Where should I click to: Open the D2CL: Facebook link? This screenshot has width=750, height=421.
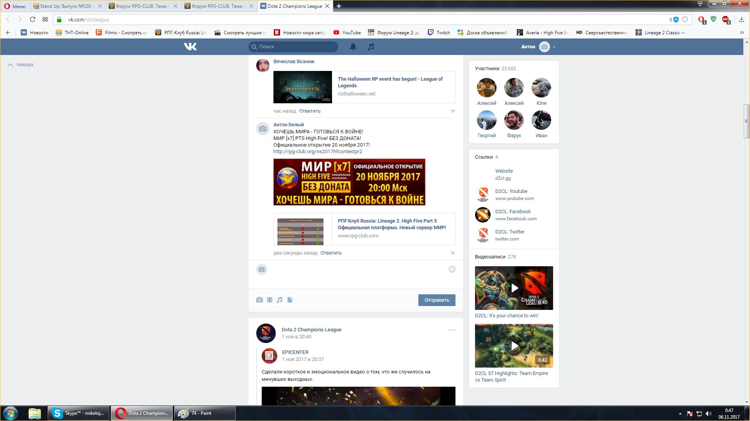pos(513,212)
